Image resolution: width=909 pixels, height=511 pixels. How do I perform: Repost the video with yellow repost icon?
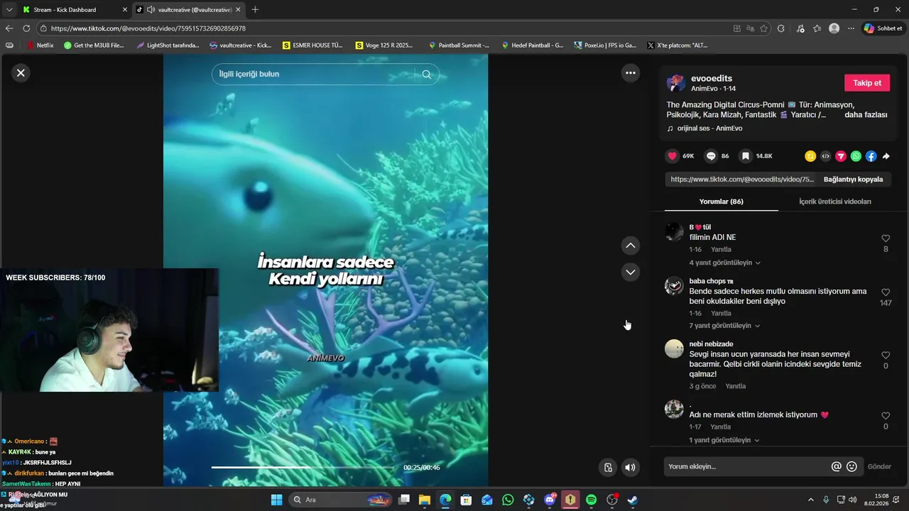point(810,156)
